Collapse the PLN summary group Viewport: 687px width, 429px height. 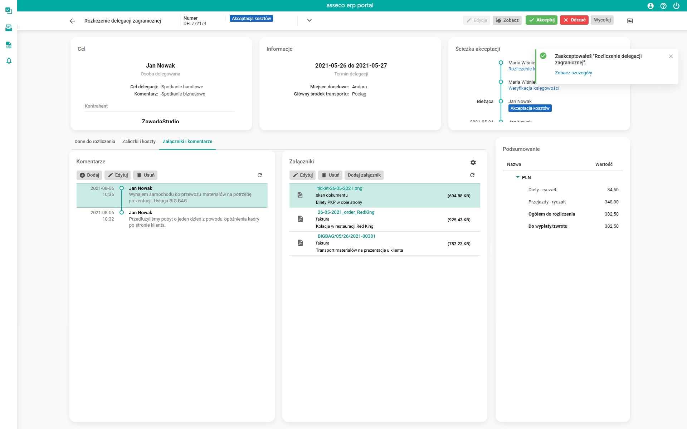tap(517, 177)
